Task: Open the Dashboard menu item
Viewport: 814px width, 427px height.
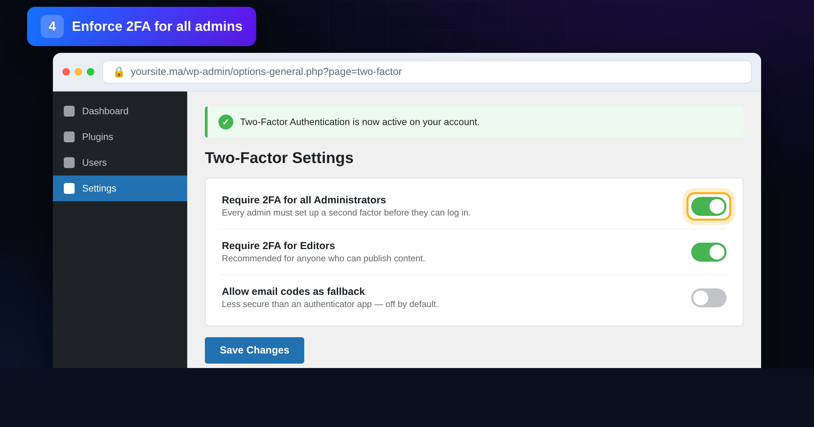Action: 120,111
